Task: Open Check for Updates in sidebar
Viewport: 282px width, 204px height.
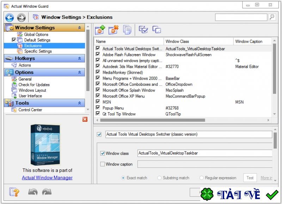Action: click(34, 85)
